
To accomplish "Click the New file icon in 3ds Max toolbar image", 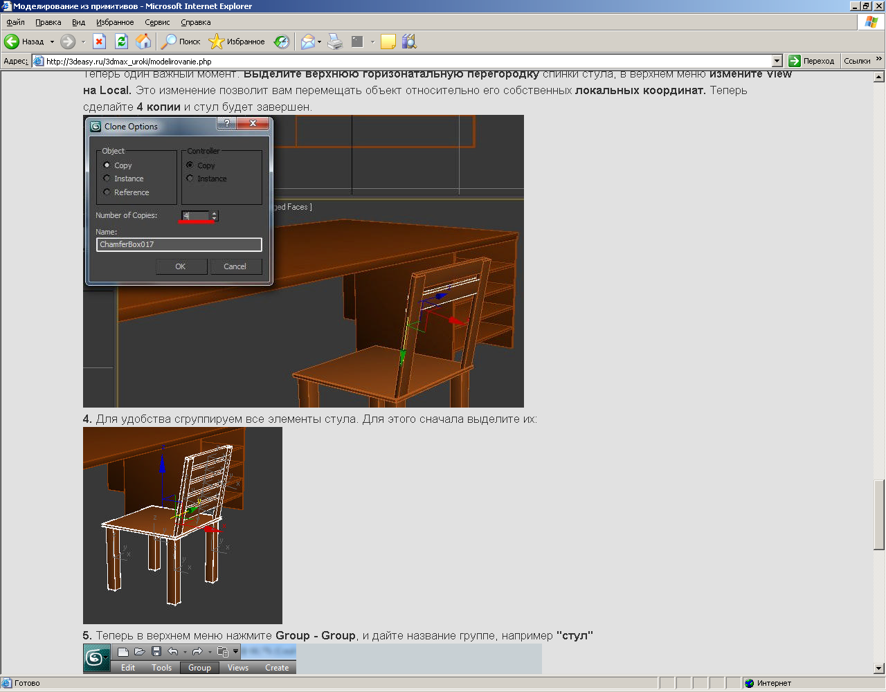I will click(123, 651).
